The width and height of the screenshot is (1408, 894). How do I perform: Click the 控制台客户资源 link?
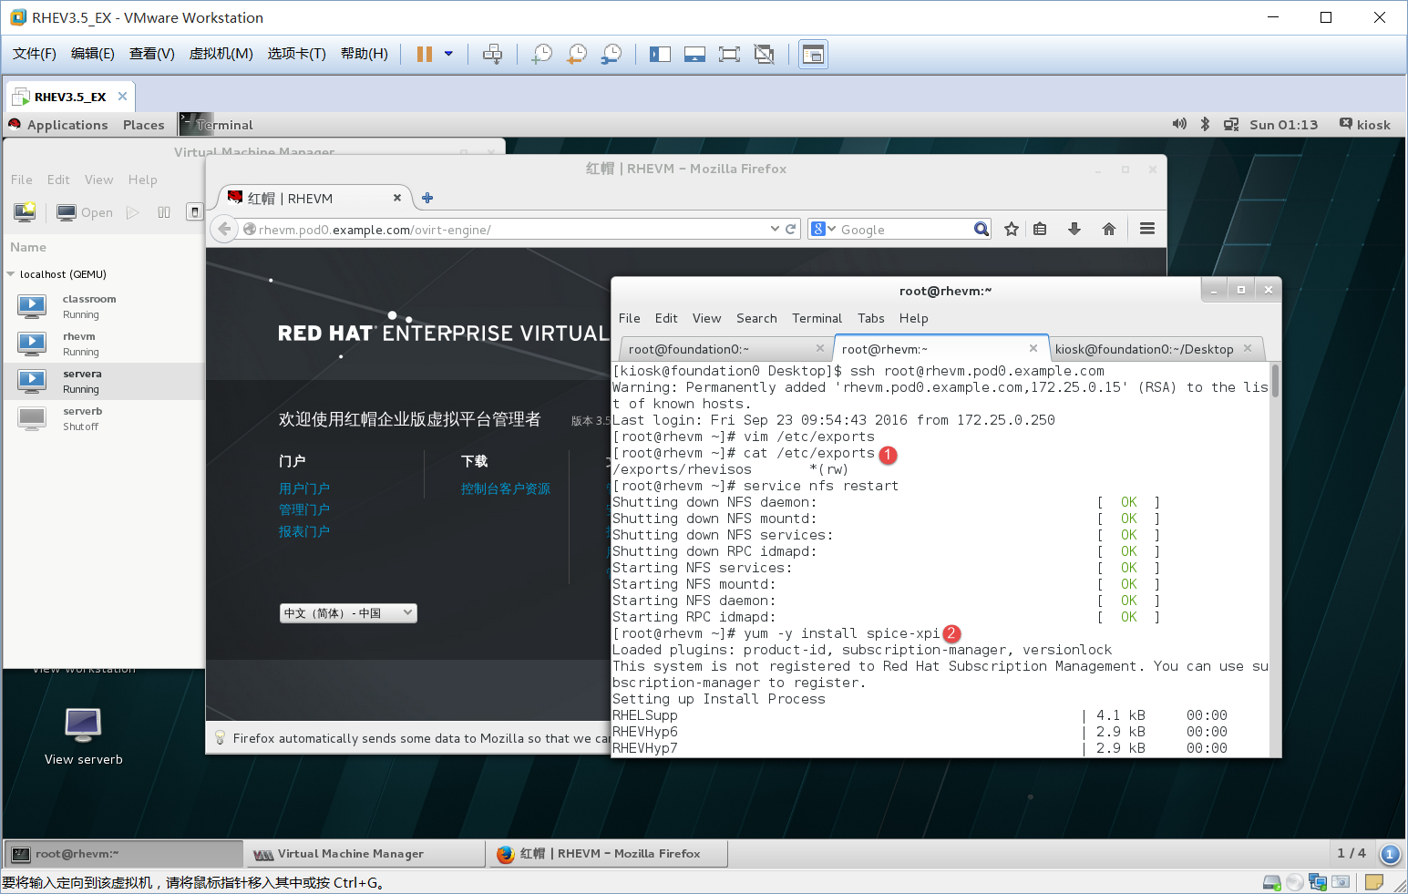point(506,488)
